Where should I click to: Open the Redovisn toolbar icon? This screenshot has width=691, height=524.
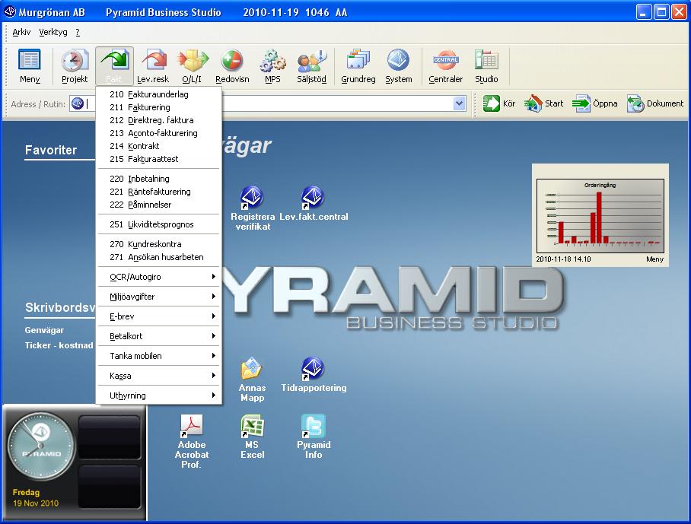point(232,66)
